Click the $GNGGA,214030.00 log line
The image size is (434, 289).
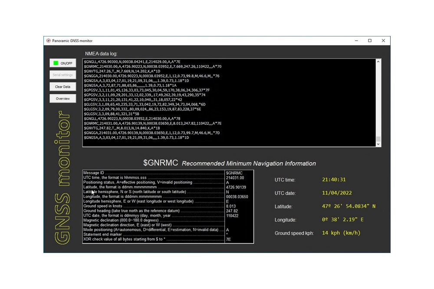click(151, 76)
